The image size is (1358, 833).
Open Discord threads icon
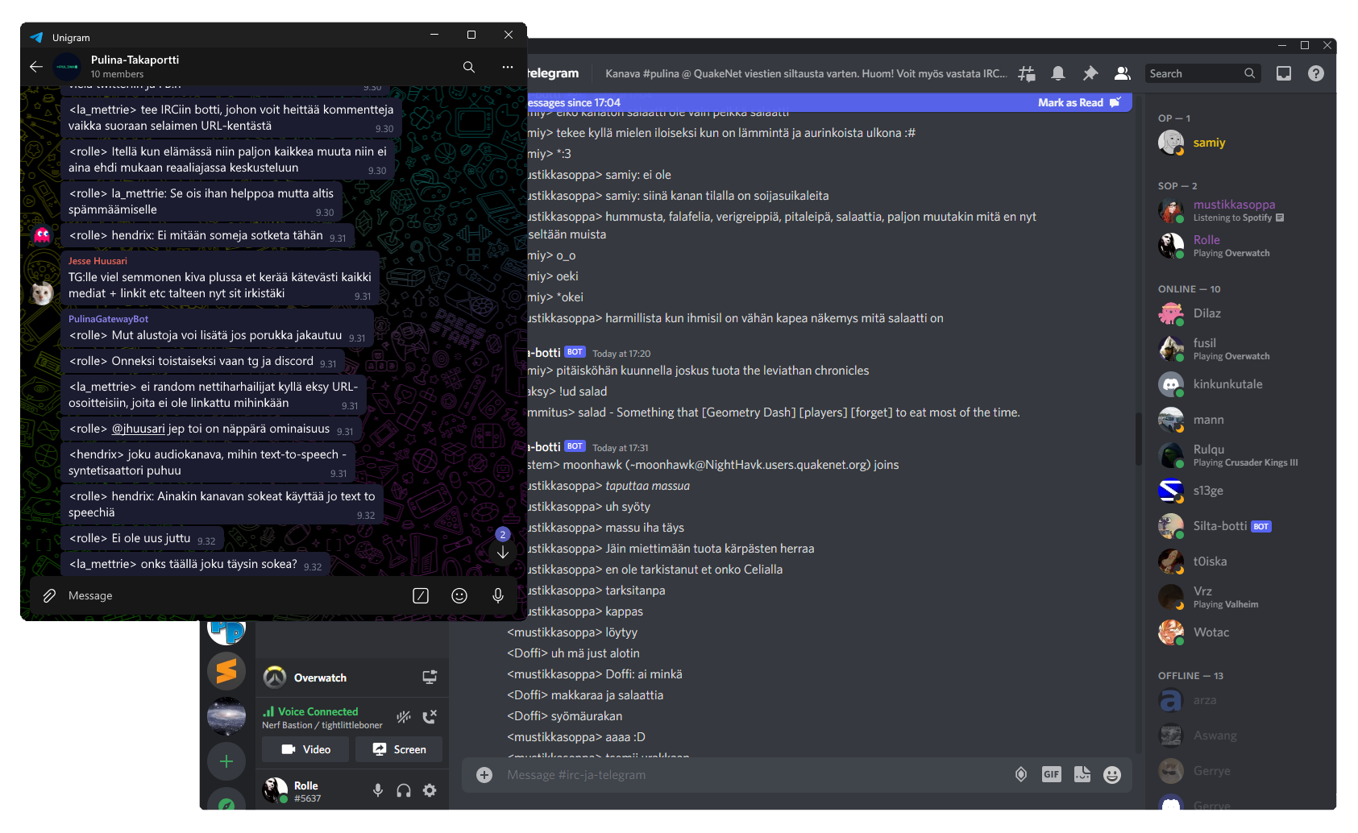pyautogui.click(x=1027, y=73)
